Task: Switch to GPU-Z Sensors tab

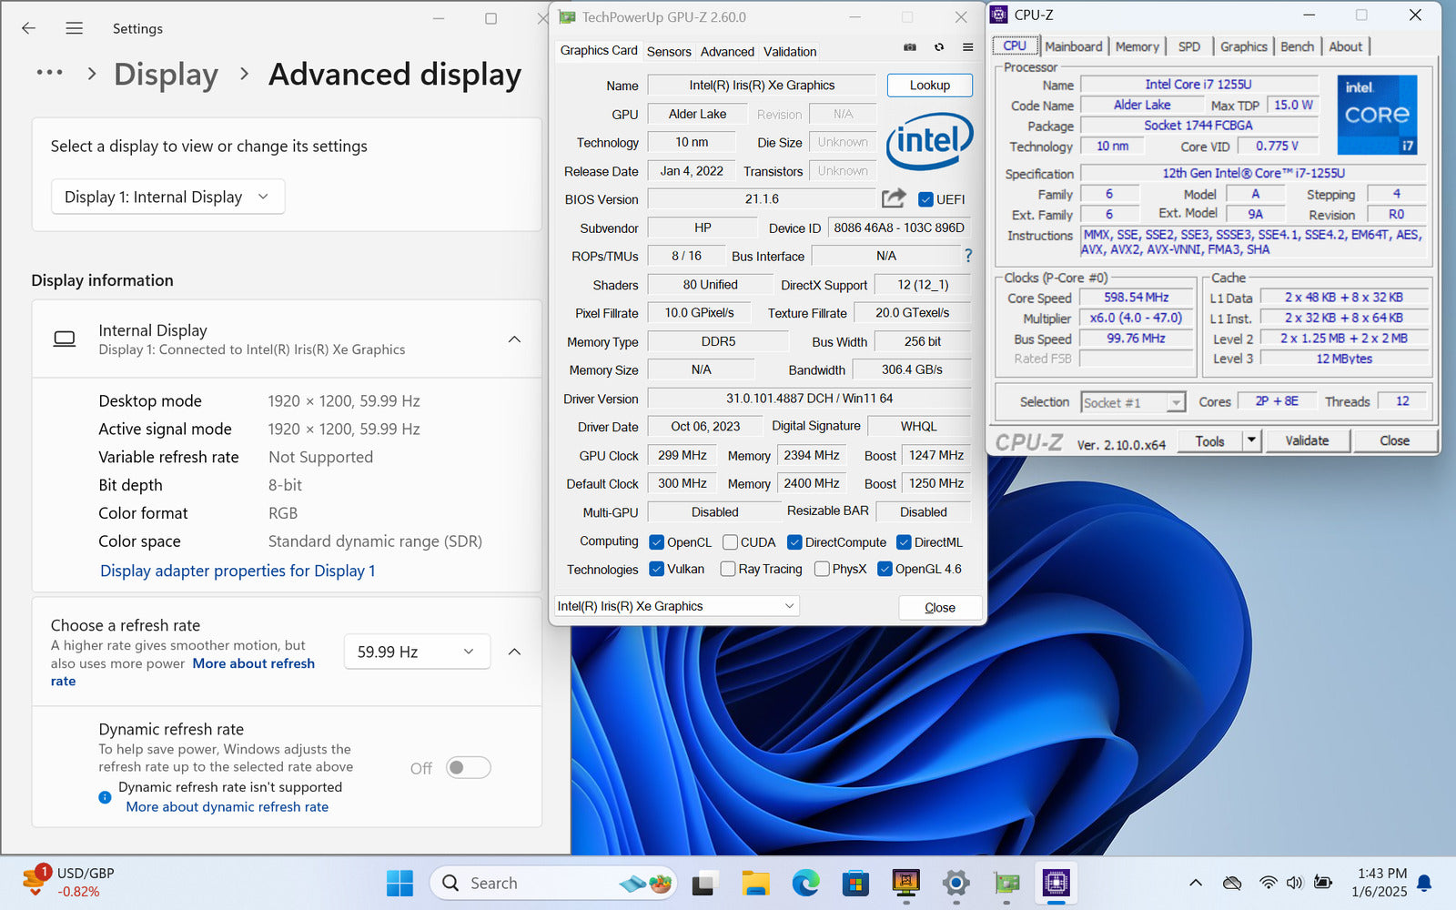Action: tap(669, 52)
